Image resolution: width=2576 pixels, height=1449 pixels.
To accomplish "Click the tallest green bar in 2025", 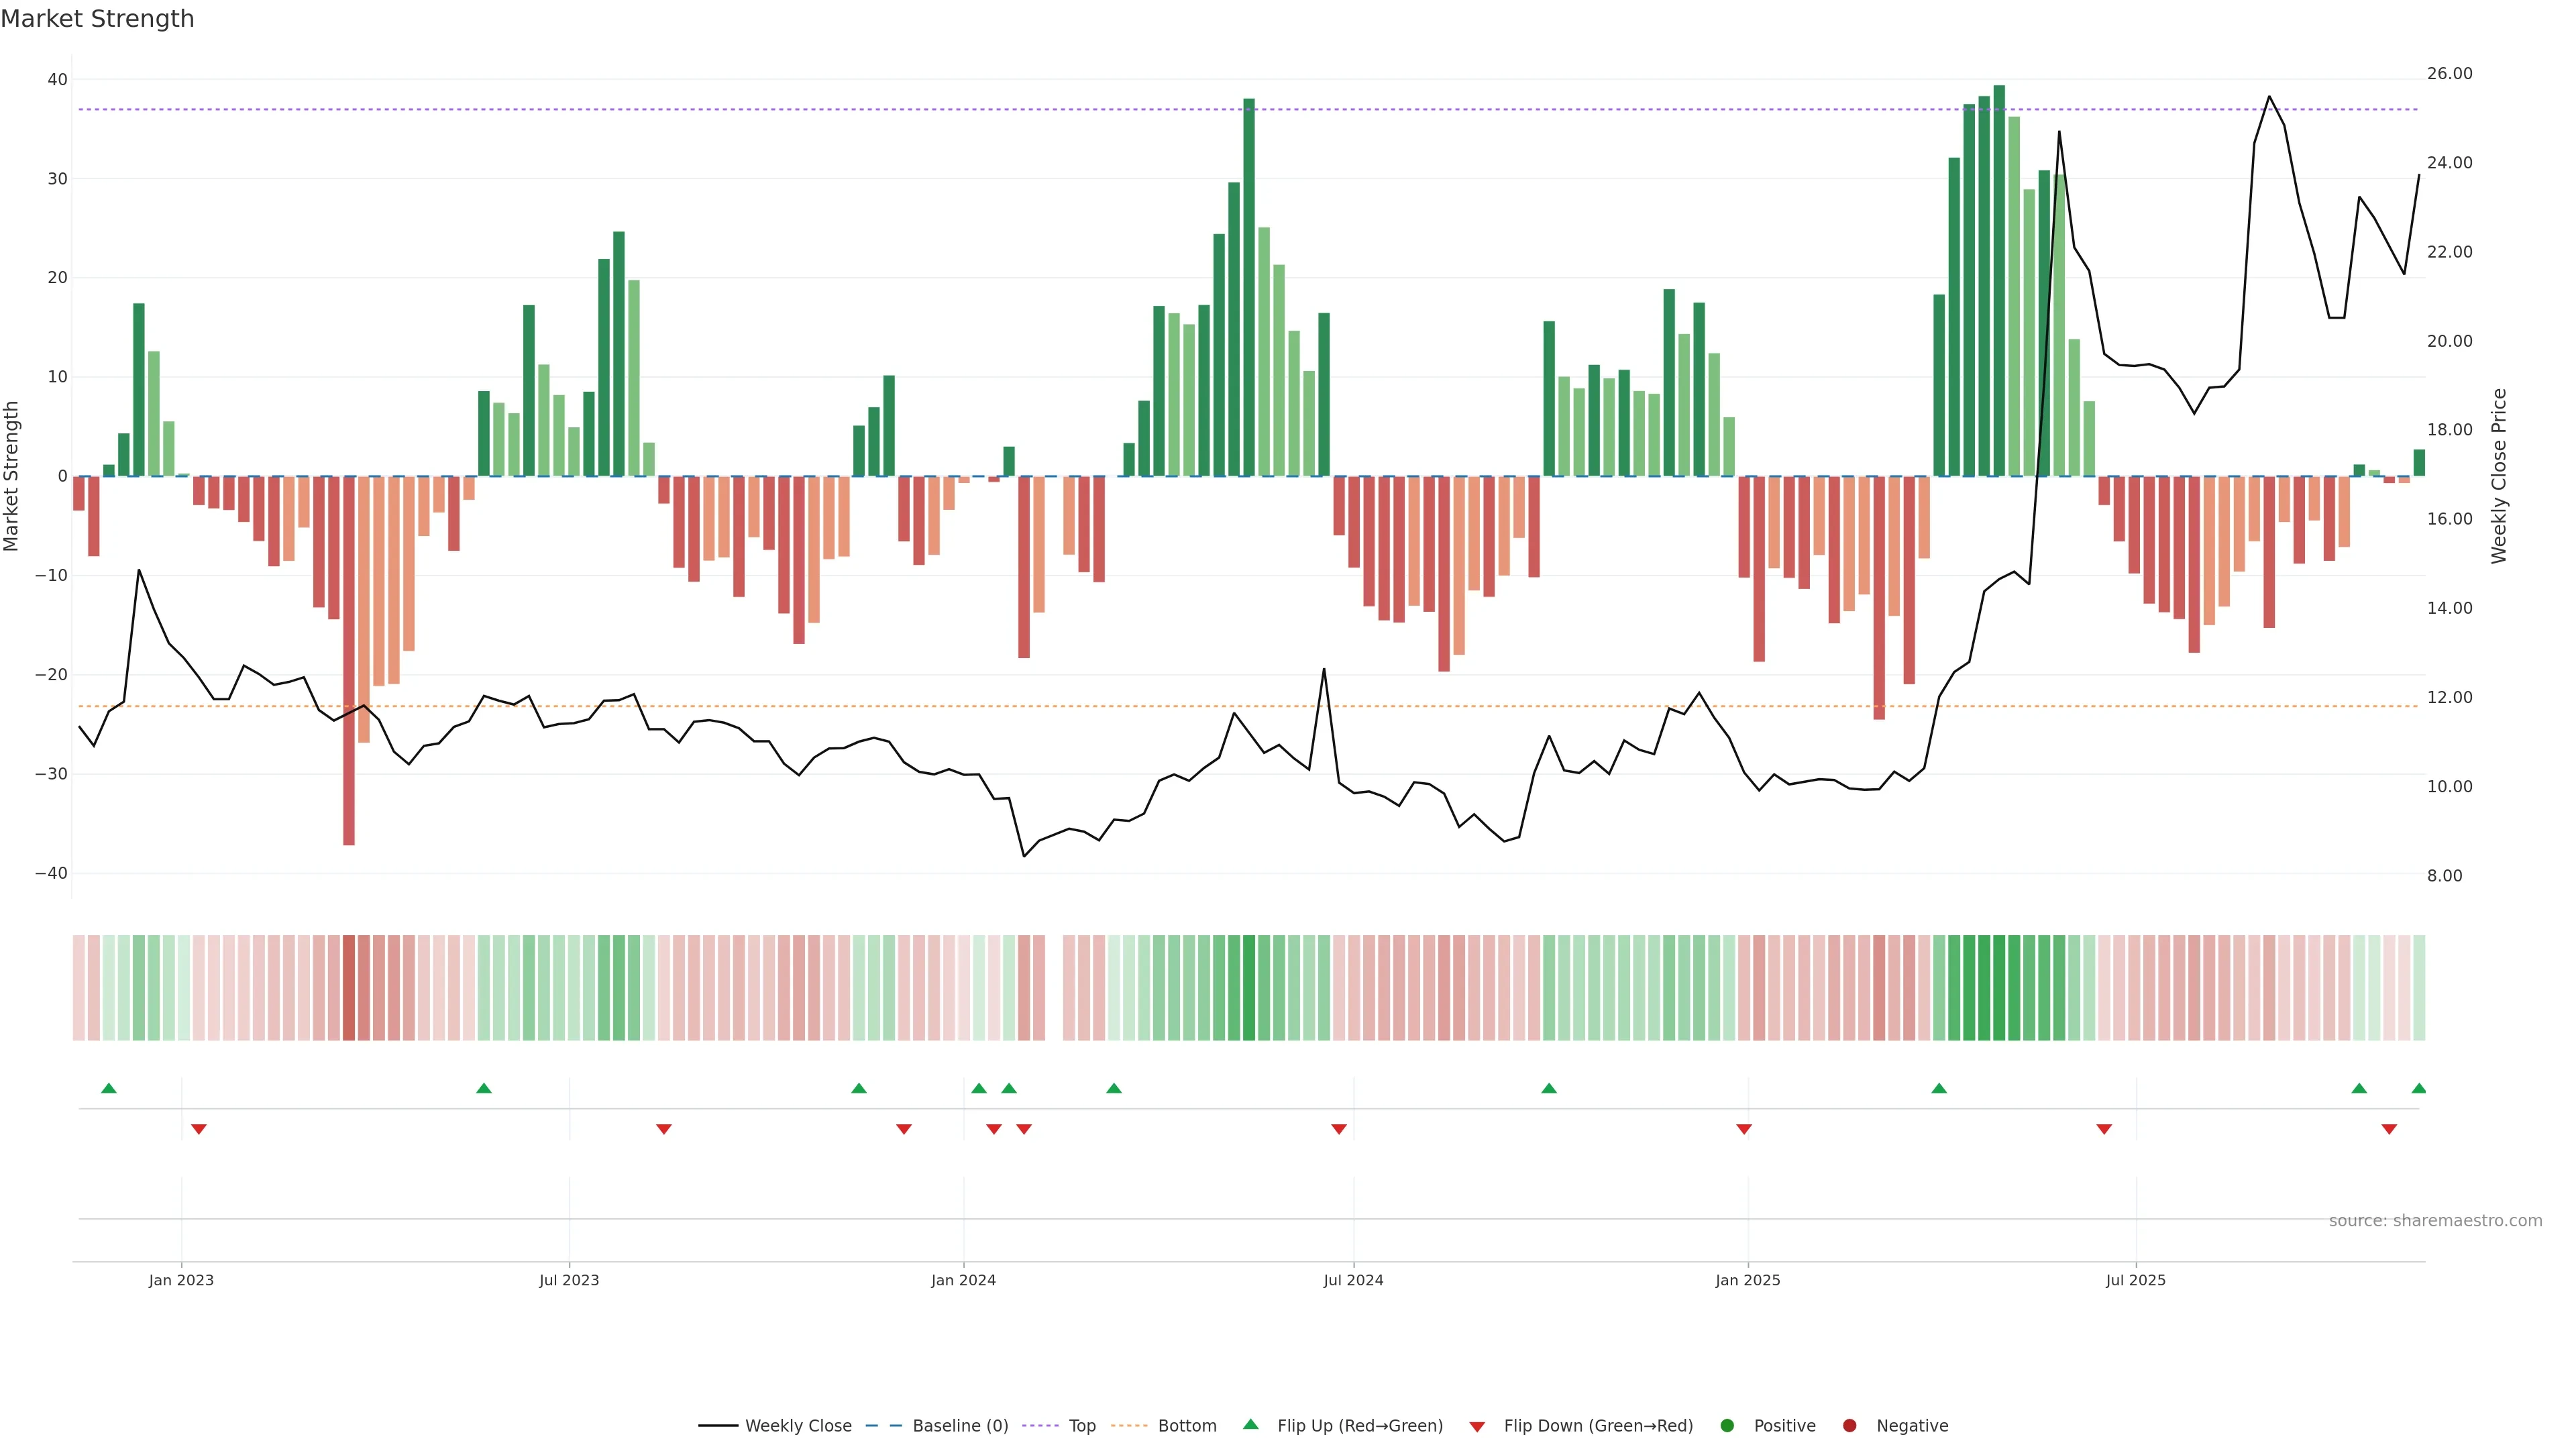I will coord(1999,280).
